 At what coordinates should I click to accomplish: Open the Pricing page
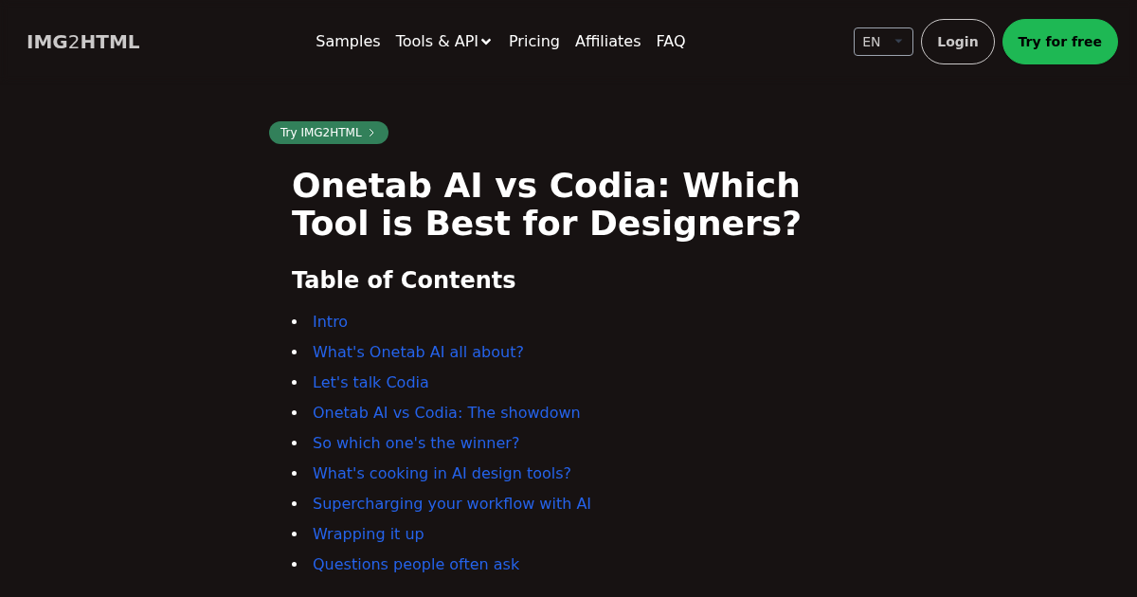coord(533,42)
